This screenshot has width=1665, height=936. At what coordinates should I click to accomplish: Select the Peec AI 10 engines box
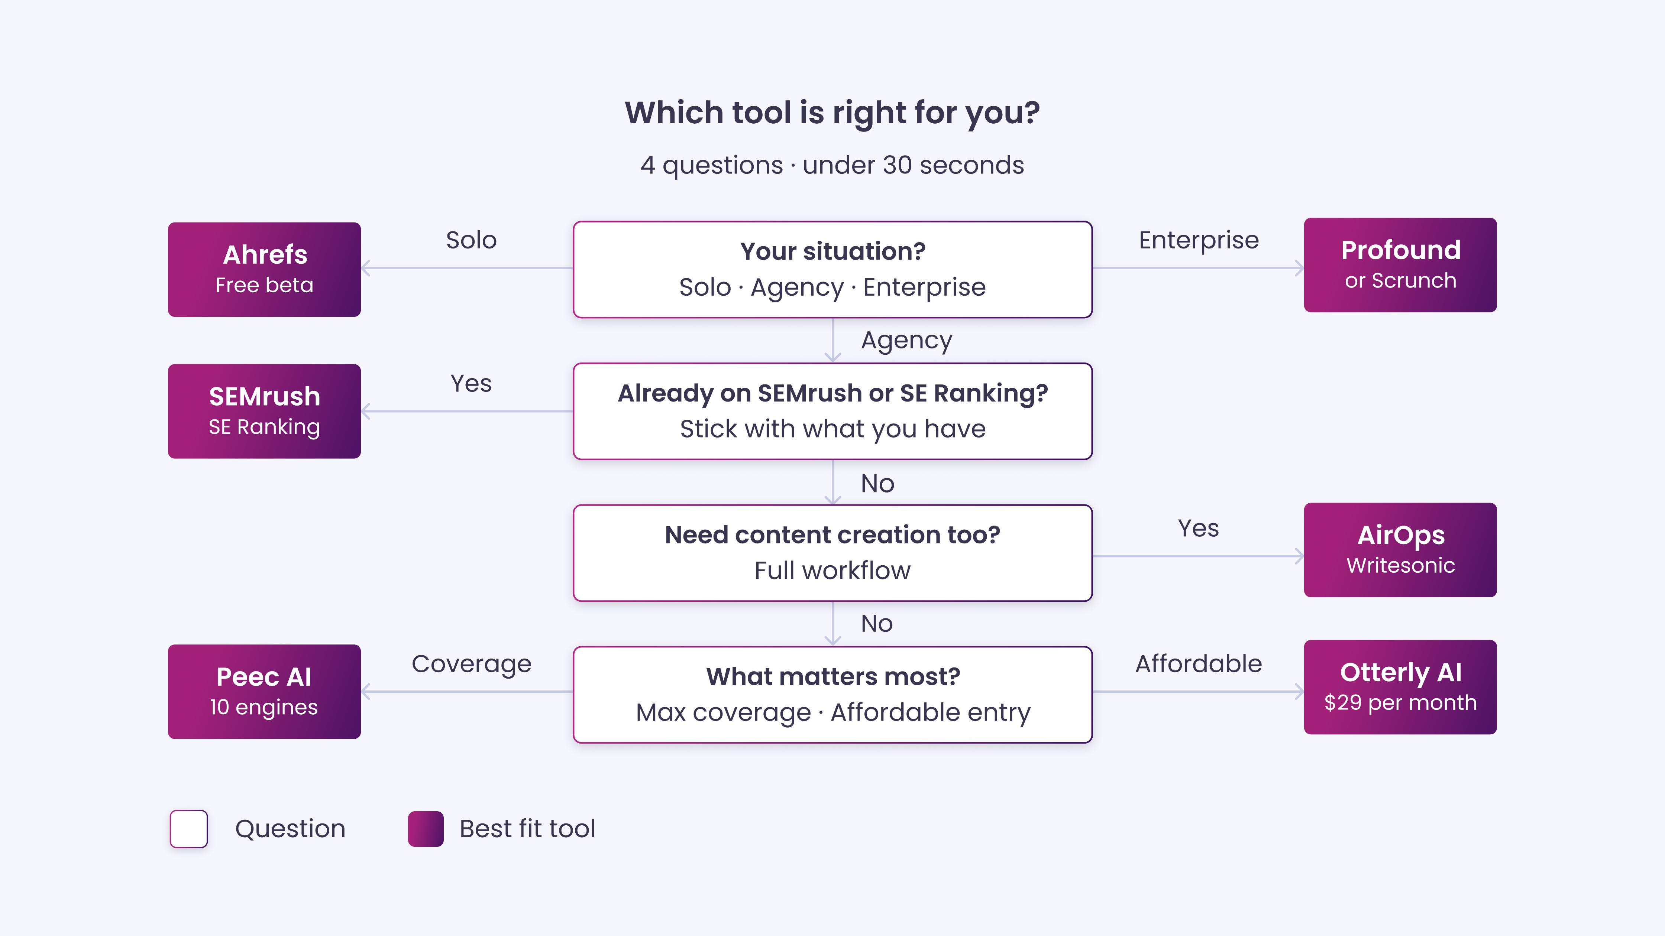click(x=264, y=692)
